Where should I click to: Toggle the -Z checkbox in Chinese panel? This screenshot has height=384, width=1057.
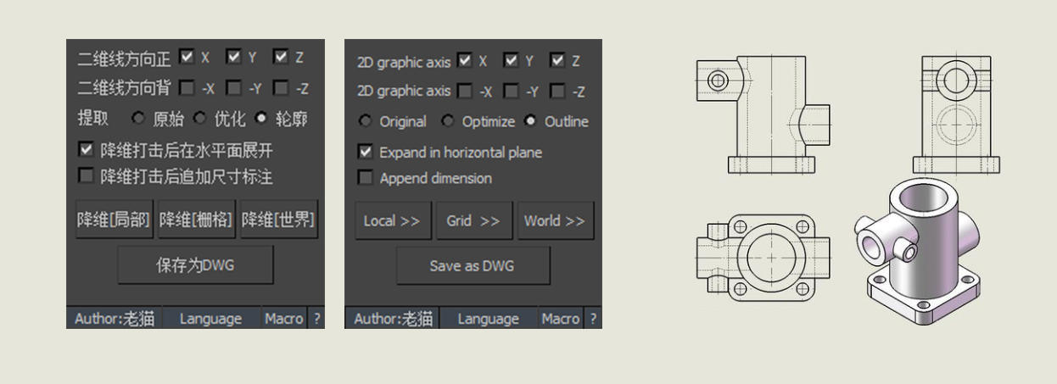pyautogui.click(x=281, y=88)
